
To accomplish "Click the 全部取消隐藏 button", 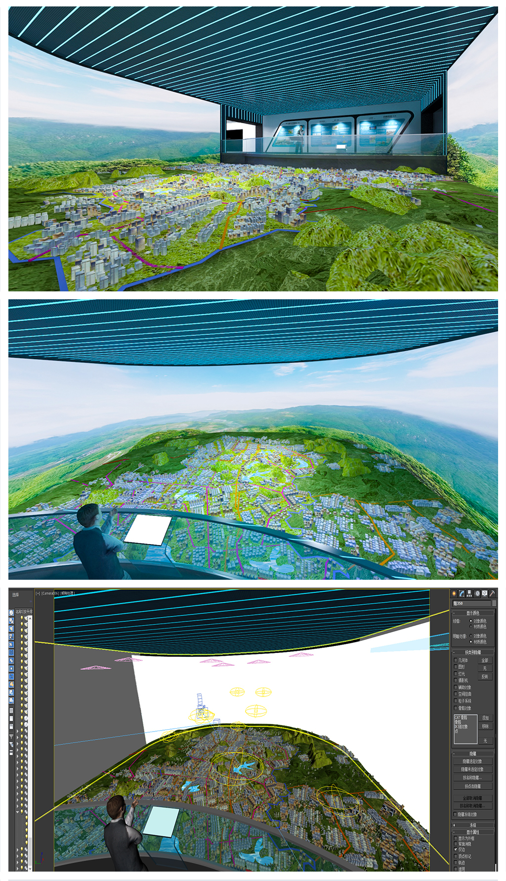I will point(473,798).
